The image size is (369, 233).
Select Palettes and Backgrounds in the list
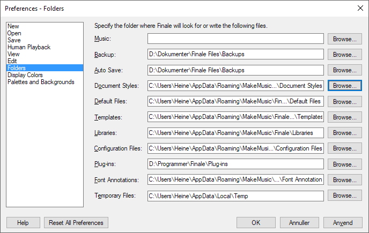tap(41, 82)
